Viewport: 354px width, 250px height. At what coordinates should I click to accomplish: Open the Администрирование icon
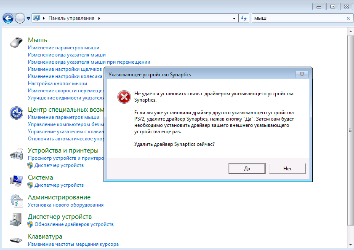coord(17,201)
